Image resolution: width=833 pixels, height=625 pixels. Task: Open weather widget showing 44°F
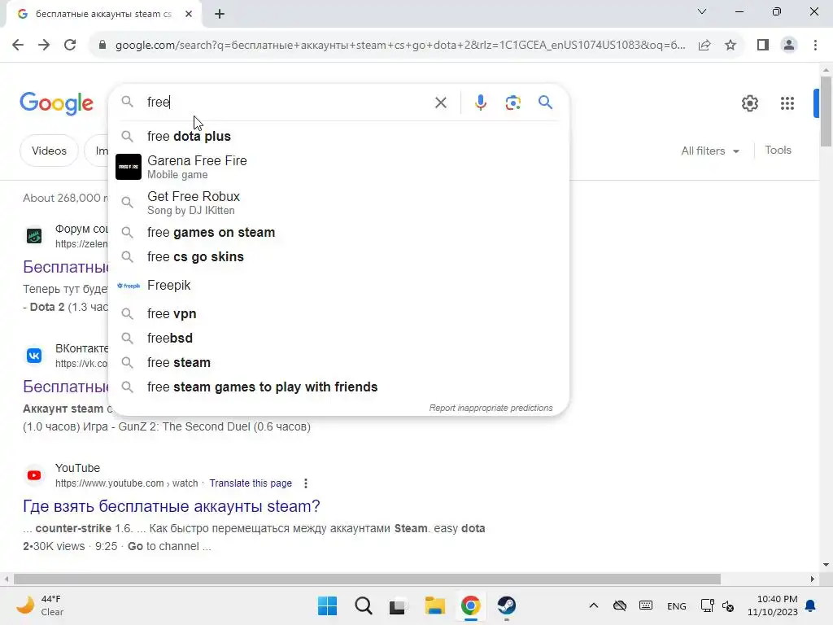40,605
